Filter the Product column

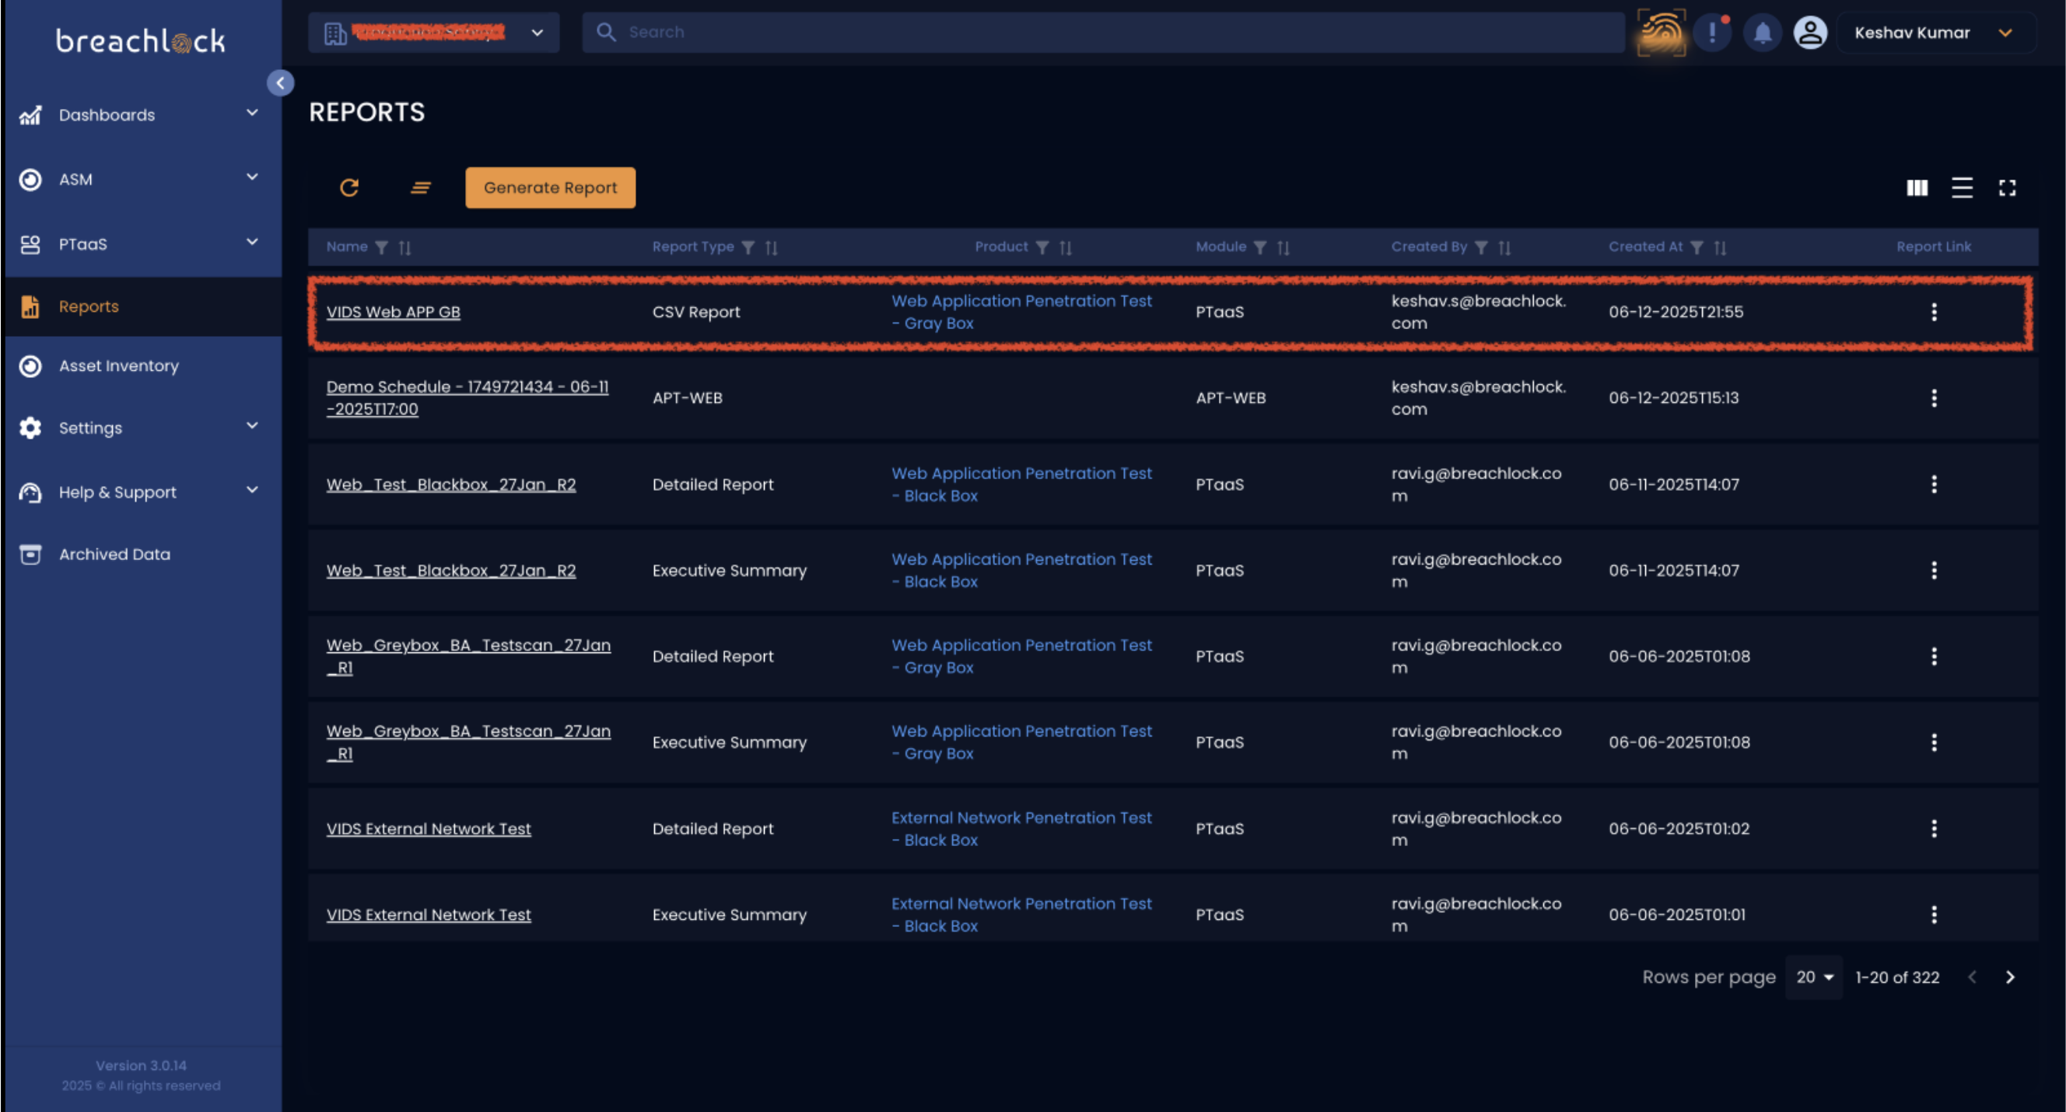[x=1042, y=248]
